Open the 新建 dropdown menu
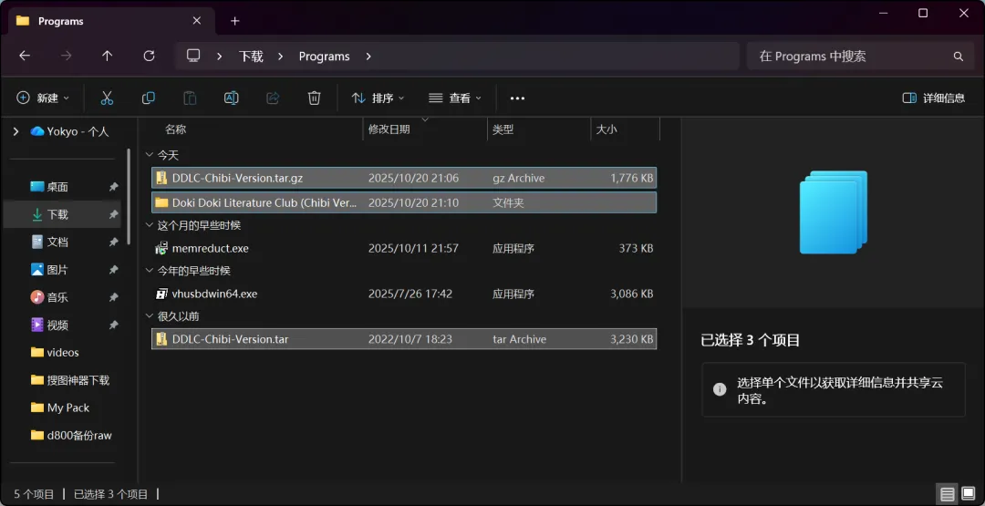This screenshot has width=985, height=506. tap(43, 98)
